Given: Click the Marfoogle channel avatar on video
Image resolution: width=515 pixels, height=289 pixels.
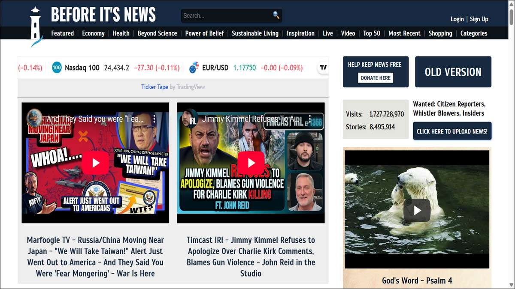Looking at the screenshot, I should [34, 119].
